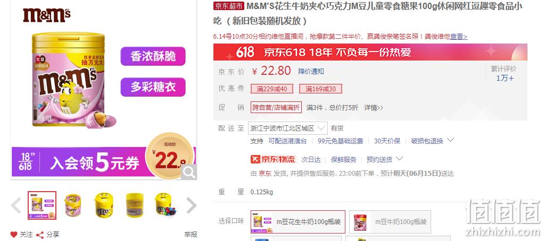This screenshot has height=241, width=545.
Task: Open the 浙江宁波市江北区城区 delivery address dropdown
Action: (x=288, y=128)
